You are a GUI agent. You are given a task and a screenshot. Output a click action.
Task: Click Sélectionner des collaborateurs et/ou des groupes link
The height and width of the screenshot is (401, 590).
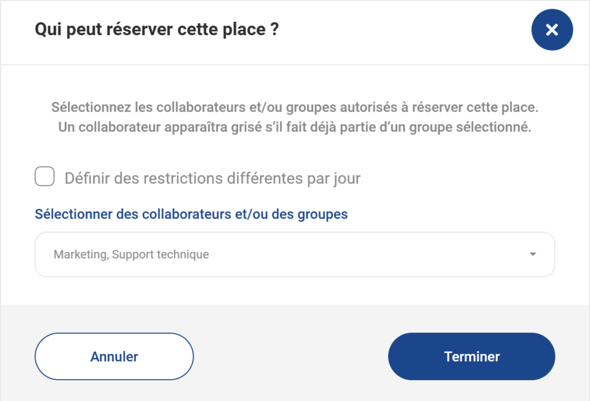191,213
